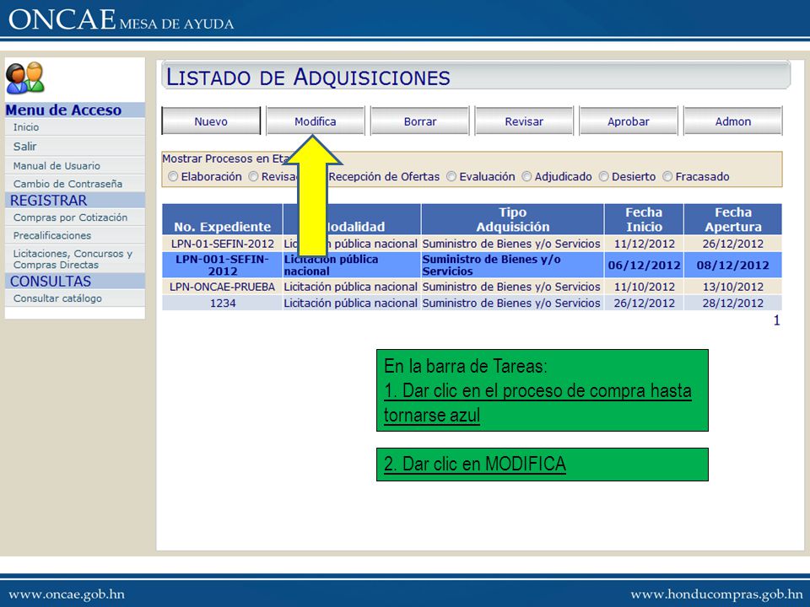Click date 26/12/2012 in LPN-01-SEFIN-2012 row
The height and width of the screenshot is (607, 810).
732,244
